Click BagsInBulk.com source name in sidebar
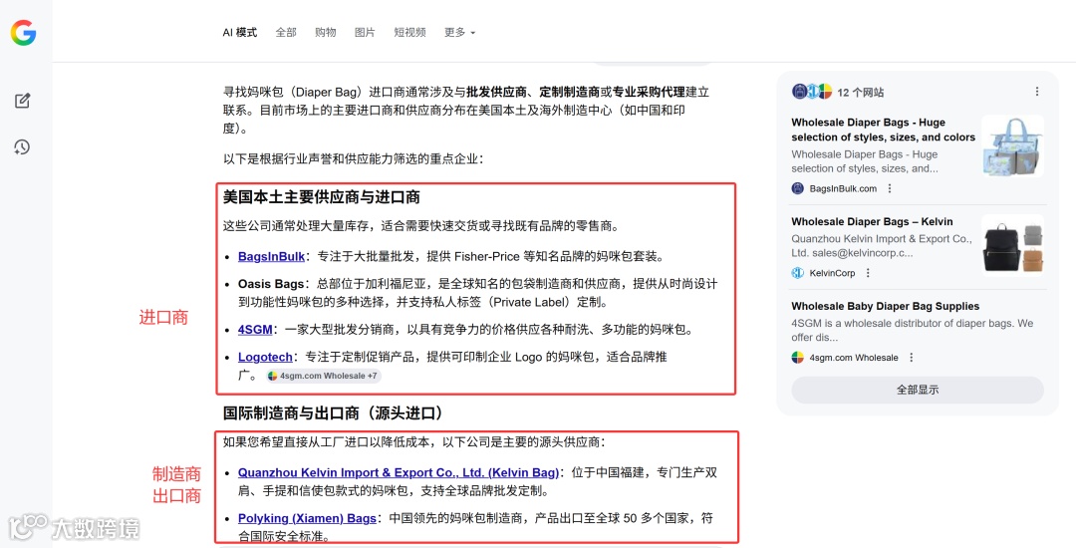 [x=844, y=188]
